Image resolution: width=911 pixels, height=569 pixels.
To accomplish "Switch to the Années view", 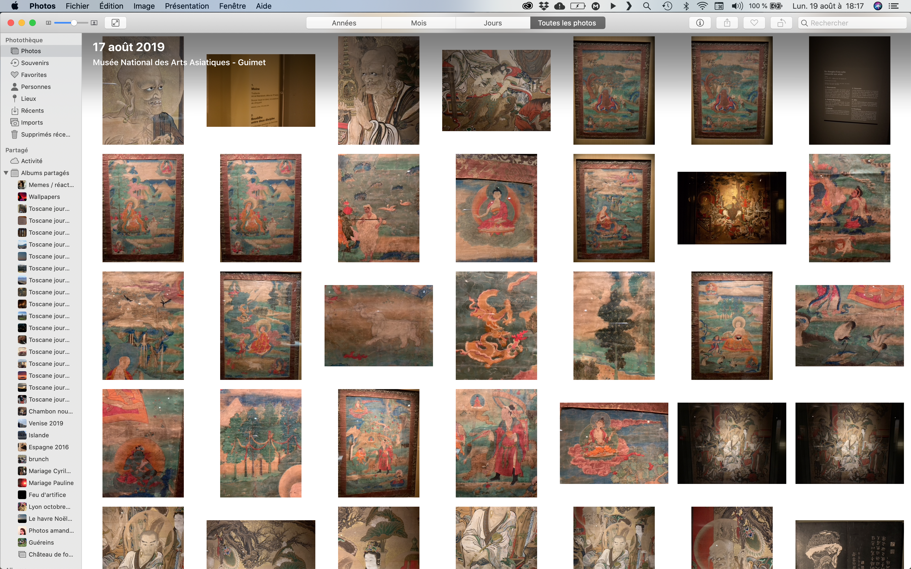I will coord(344,23).
